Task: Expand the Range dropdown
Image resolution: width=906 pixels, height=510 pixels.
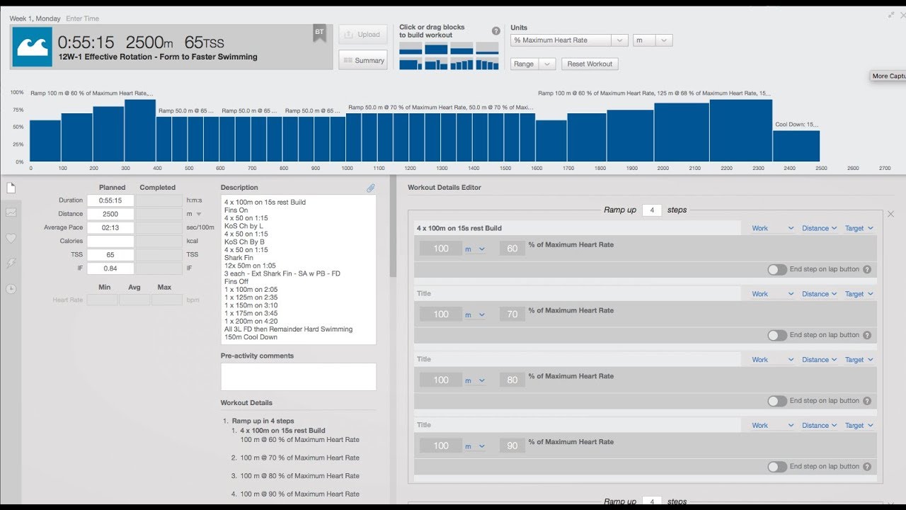Action: [x=533, y=64]
